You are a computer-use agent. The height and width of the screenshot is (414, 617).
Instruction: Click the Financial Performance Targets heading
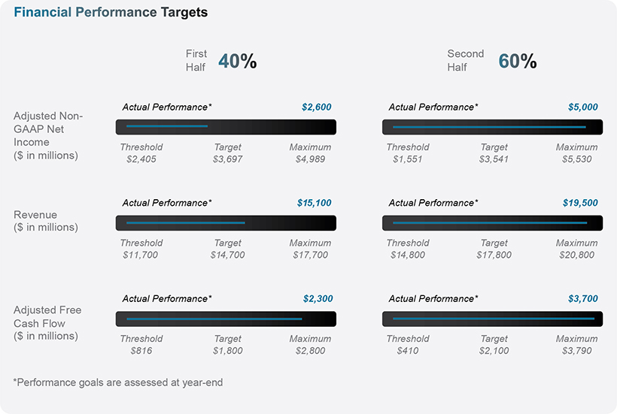(x=111, y=13)
